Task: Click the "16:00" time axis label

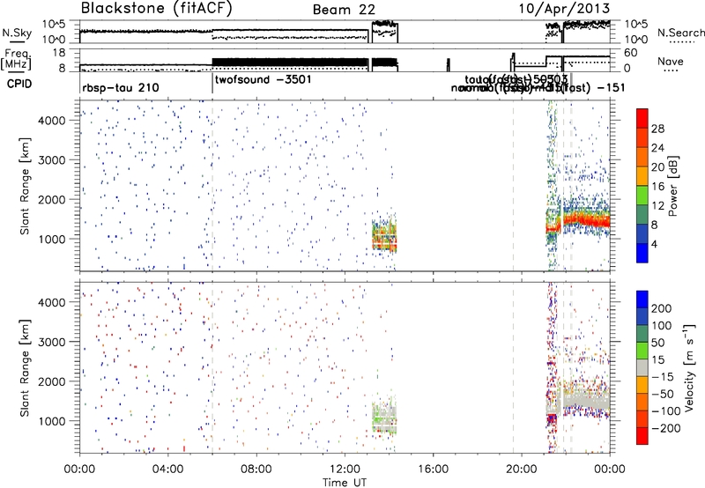Action: click(433, 470)
